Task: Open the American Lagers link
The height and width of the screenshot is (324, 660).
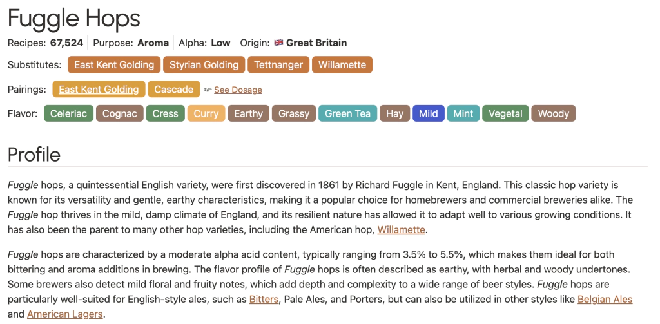Action: point(64,314)
